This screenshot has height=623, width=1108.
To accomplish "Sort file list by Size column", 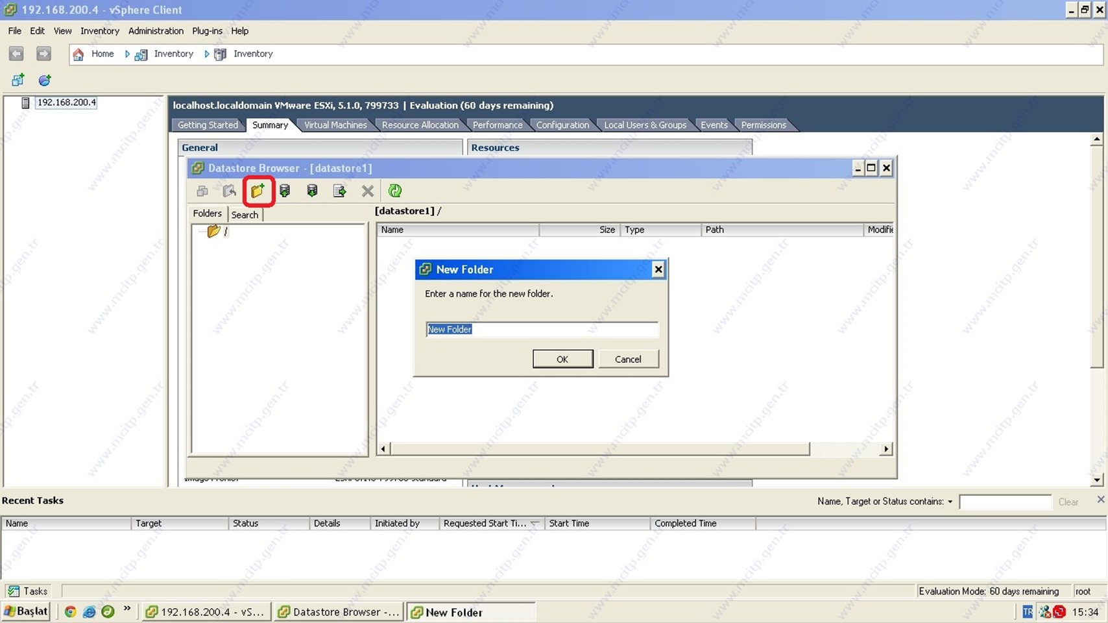I will coord(579,230).
